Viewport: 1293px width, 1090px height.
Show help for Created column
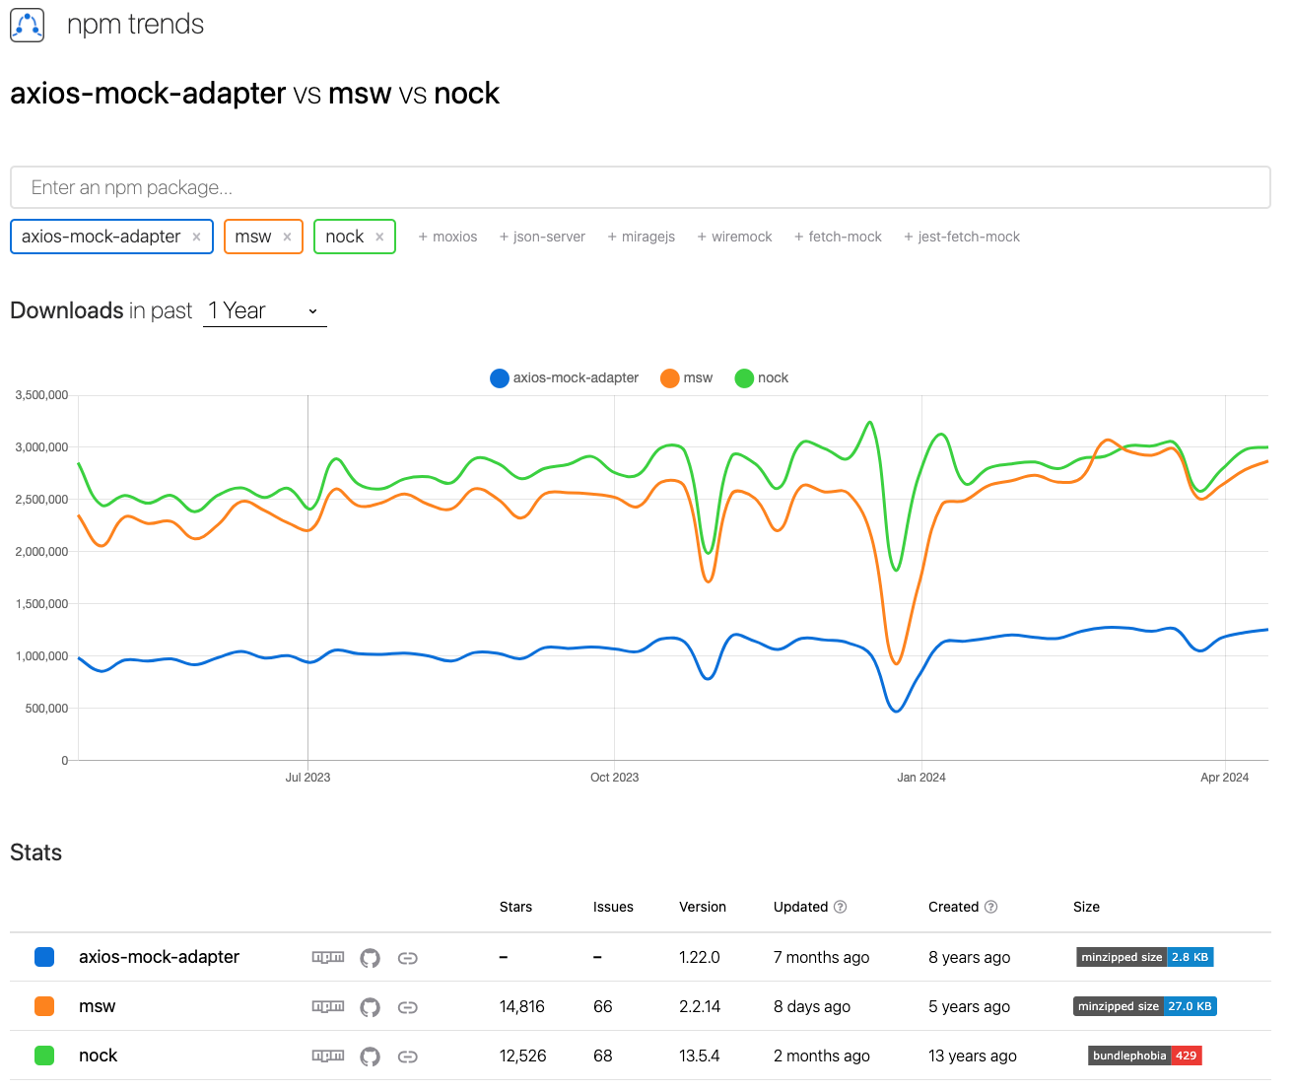click(991, 907)
